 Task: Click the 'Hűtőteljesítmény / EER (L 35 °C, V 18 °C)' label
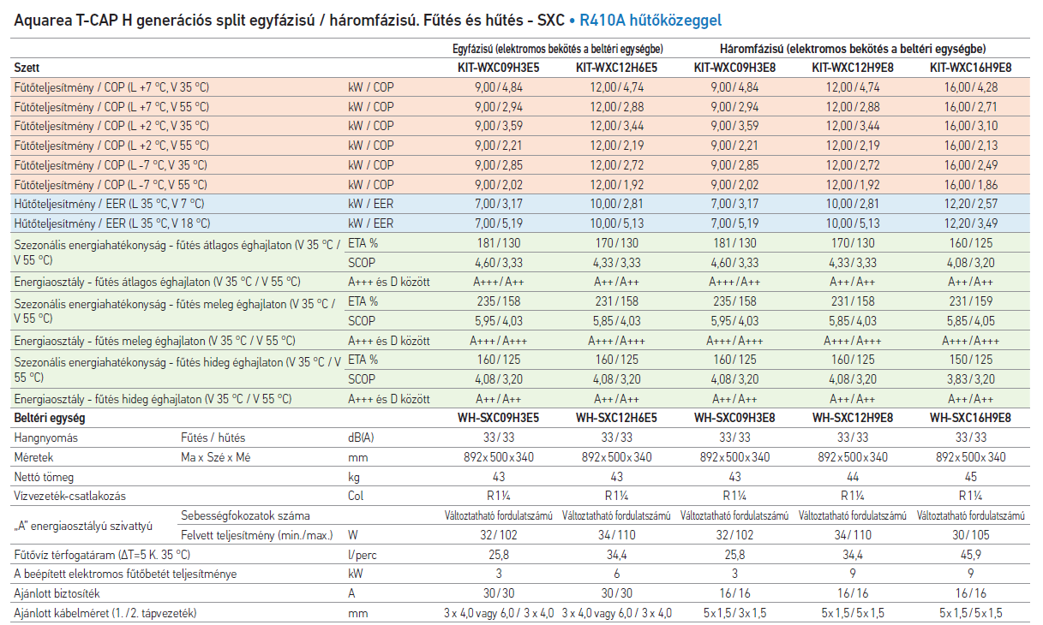[112, 223]
